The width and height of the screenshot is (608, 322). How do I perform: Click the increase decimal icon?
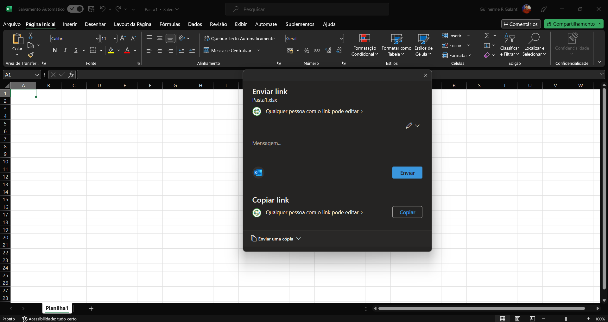(x=328, y=51)
